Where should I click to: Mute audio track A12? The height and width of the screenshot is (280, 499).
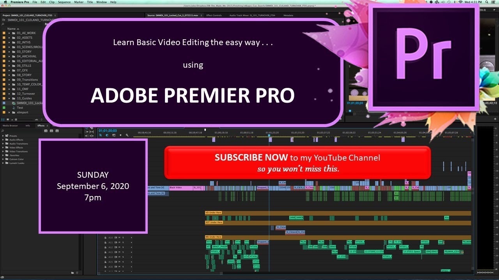(x=119, y=247)
